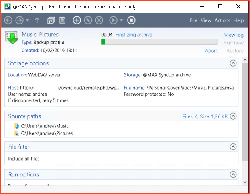The width and height of the screenshot is (250, 194).
Task: Open the log document icon
Action: pos(62,20)
